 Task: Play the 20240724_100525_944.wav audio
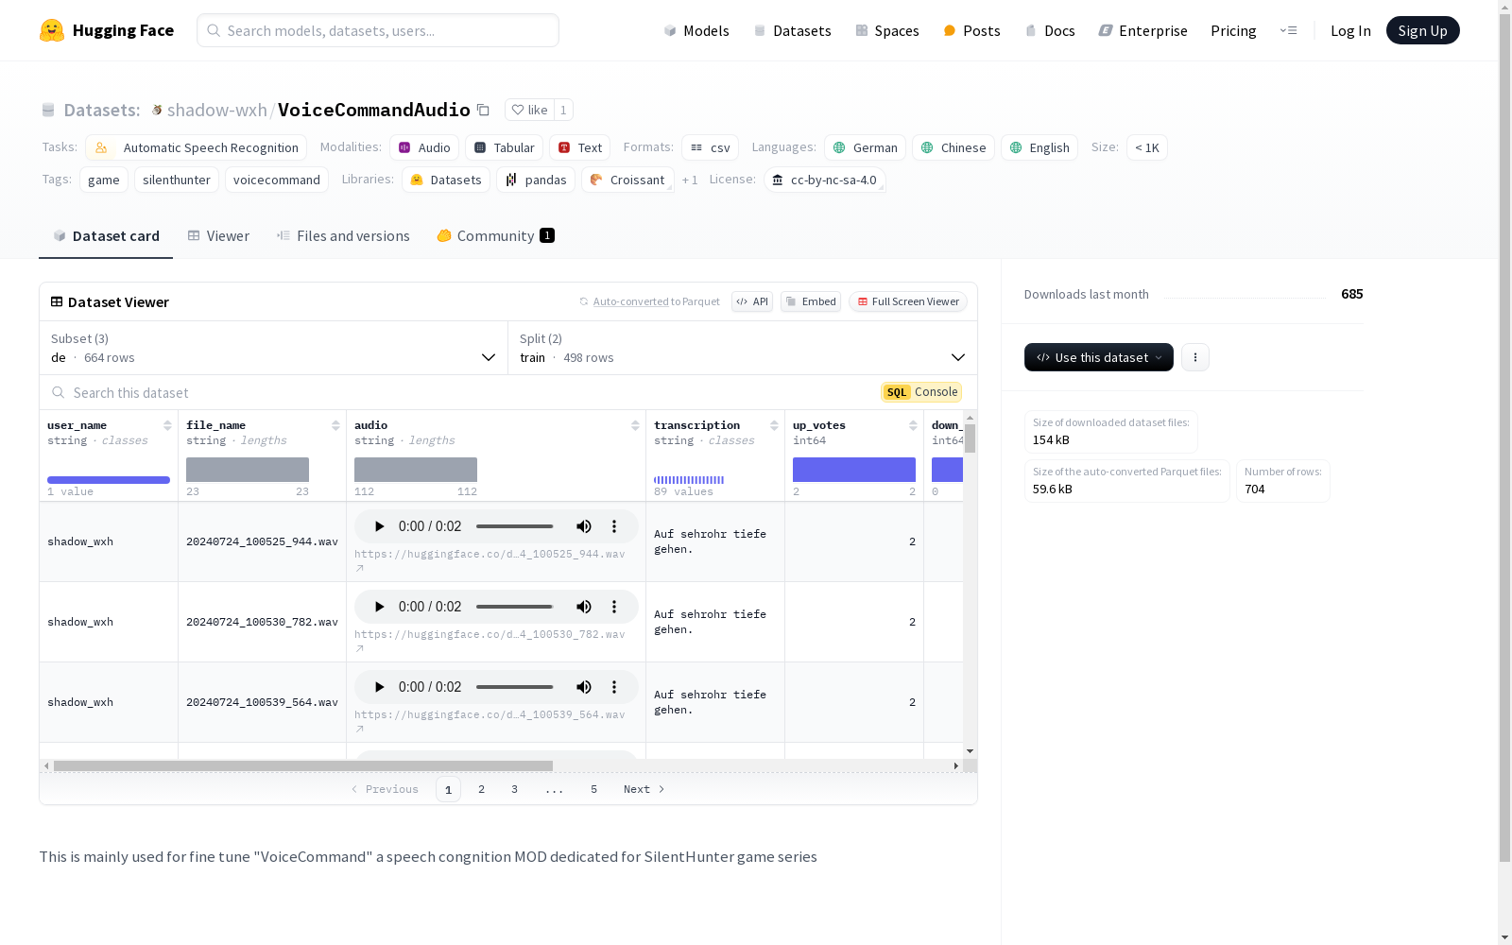[x=379, y=526]
